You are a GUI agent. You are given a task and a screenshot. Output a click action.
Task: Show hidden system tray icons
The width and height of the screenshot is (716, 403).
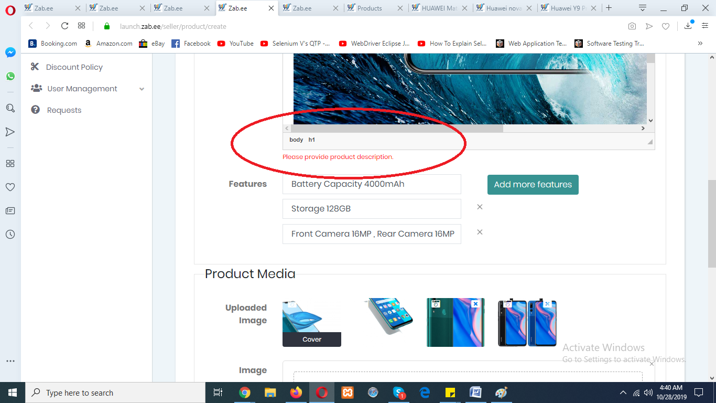(623, 393)
